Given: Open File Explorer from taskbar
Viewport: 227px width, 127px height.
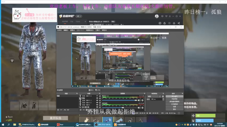Looking at the screenshot, I should [x=14, y=124].
